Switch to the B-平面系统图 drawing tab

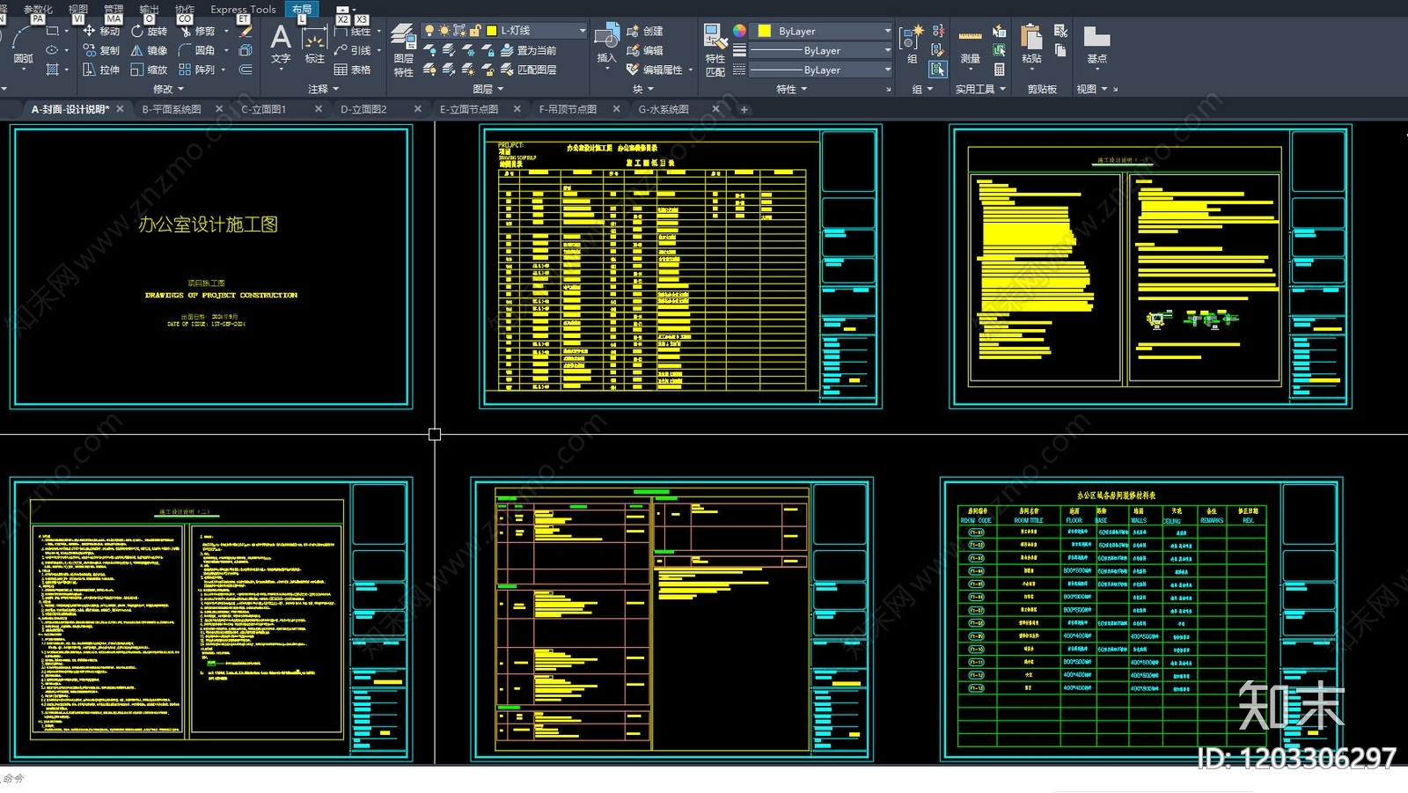coord(172,109)
